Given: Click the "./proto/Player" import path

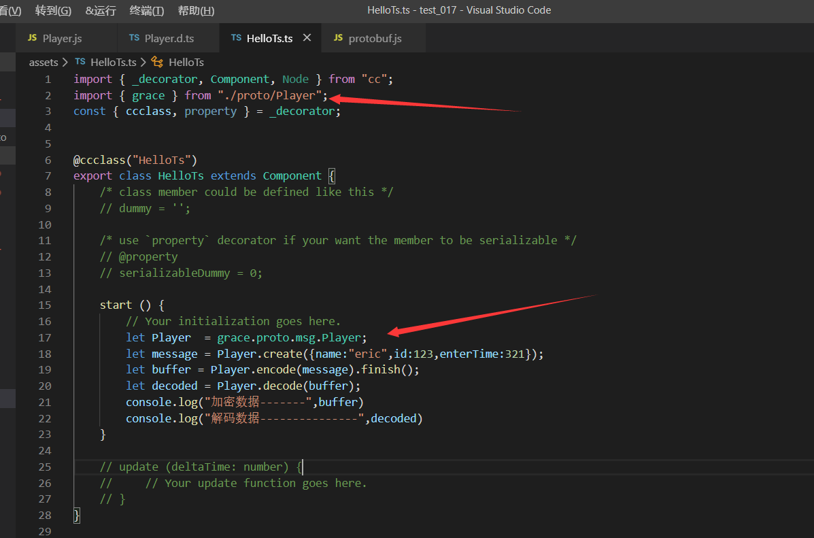Looking at the screenshot, I should [270, 95].
